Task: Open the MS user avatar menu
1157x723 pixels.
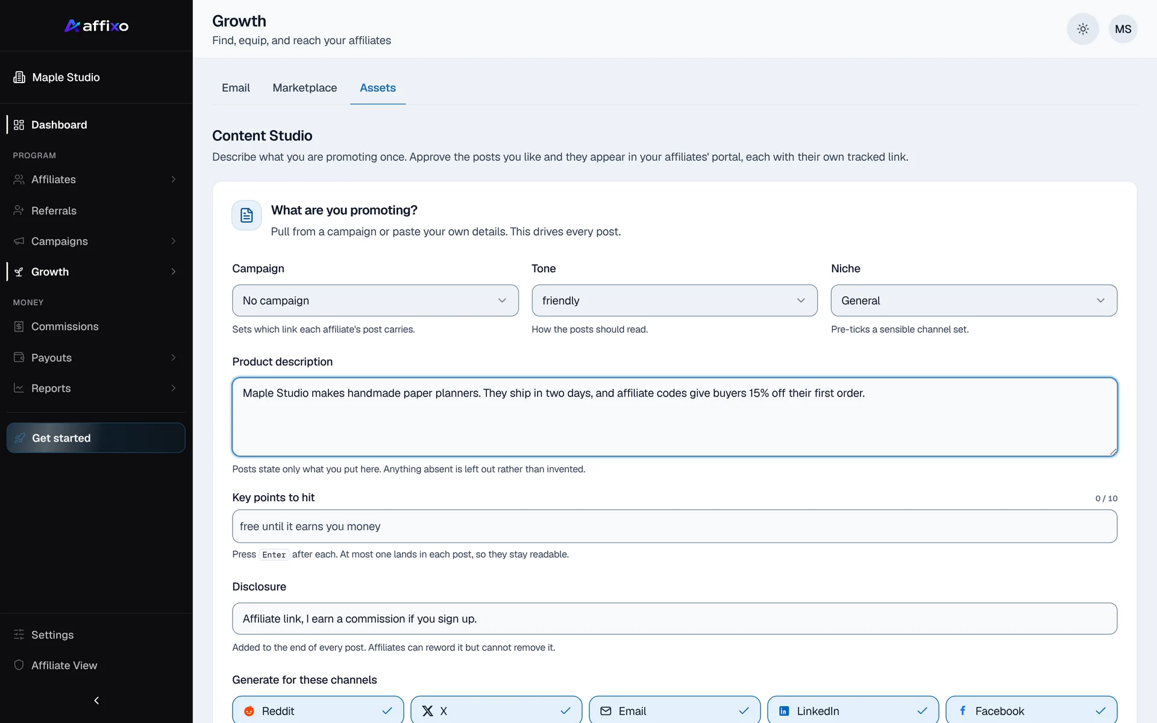Action: 1123,29
